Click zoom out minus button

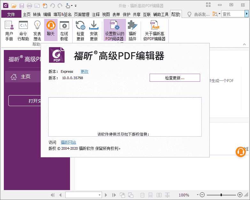(202, 195)
